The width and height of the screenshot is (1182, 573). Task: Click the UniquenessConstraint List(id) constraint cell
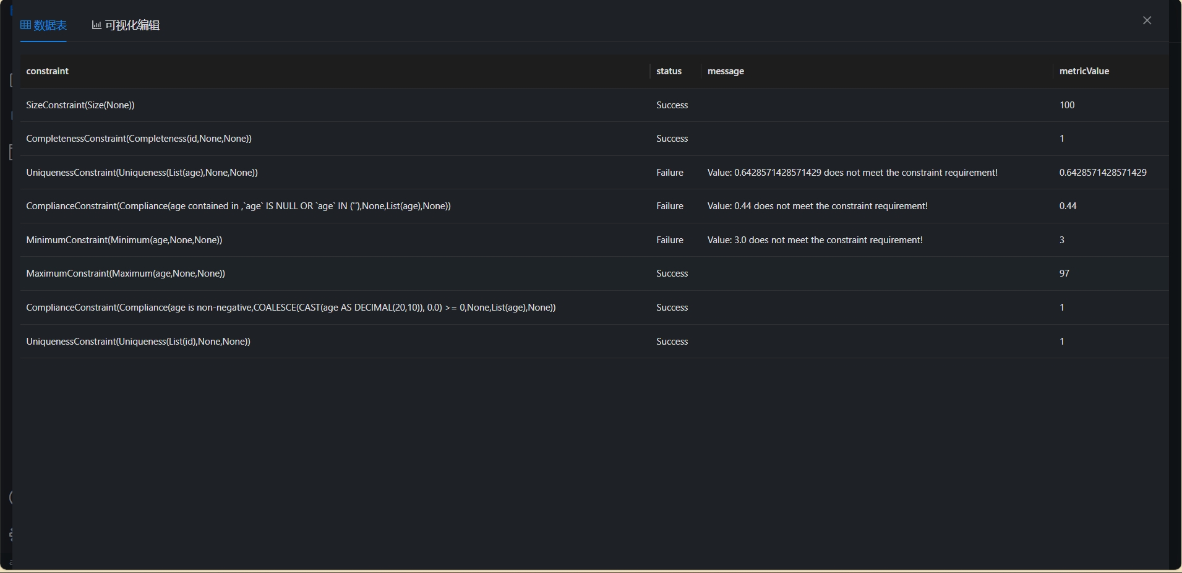pyautogui.click(x=138, y=342)
